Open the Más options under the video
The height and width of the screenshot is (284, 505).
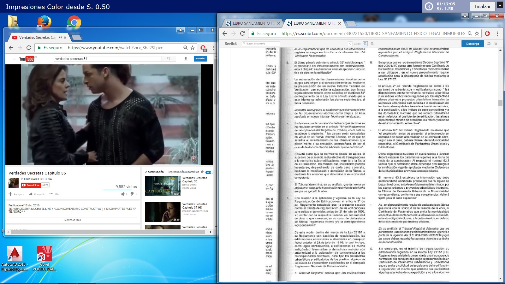tap(54, 194)
